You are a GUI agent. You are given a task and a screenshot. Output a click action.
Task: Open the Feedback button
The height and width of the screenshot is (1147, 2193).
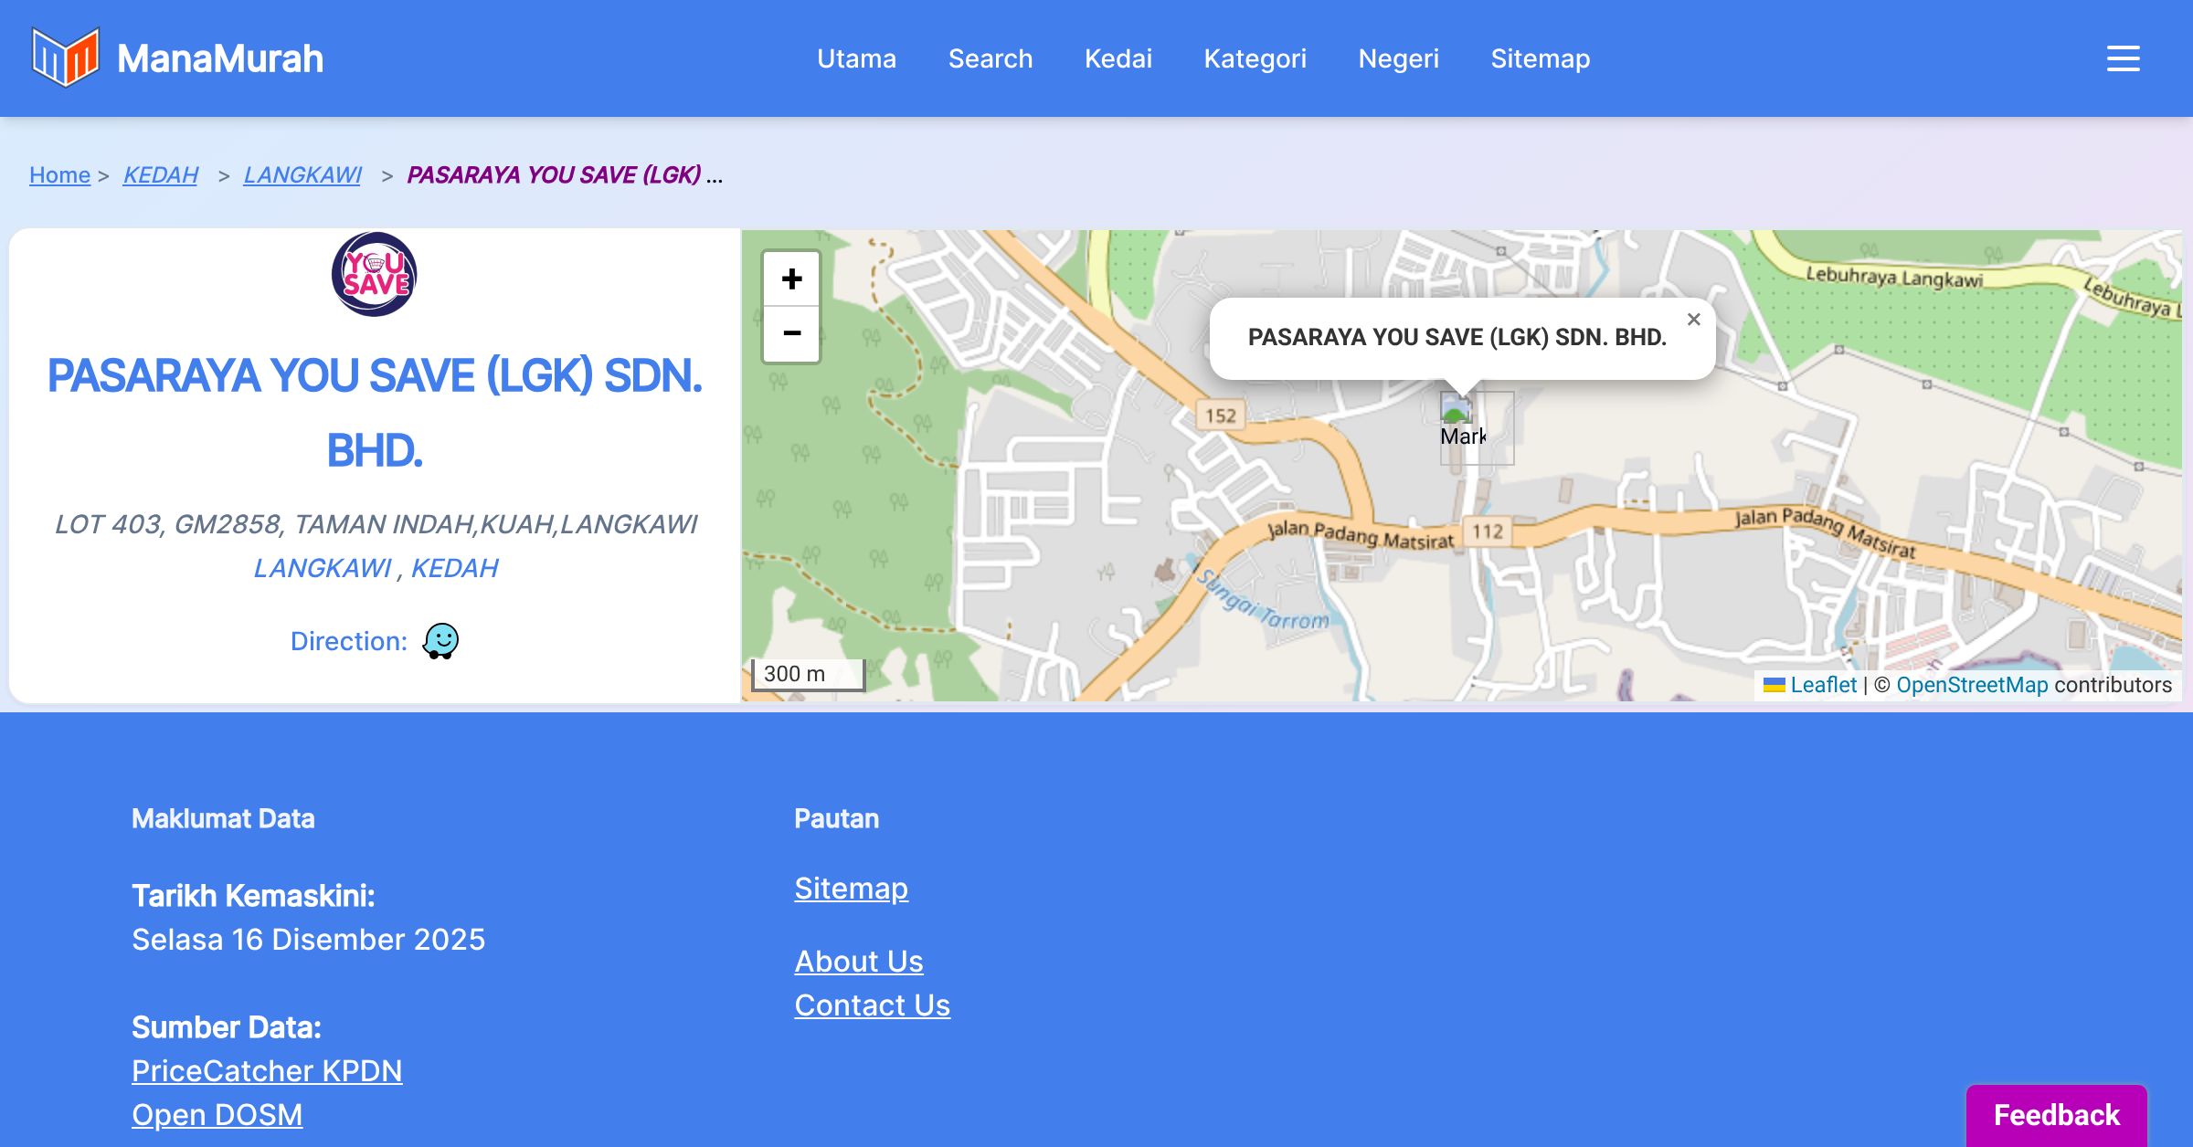pyautogui.click(x=2056, y=1114)
